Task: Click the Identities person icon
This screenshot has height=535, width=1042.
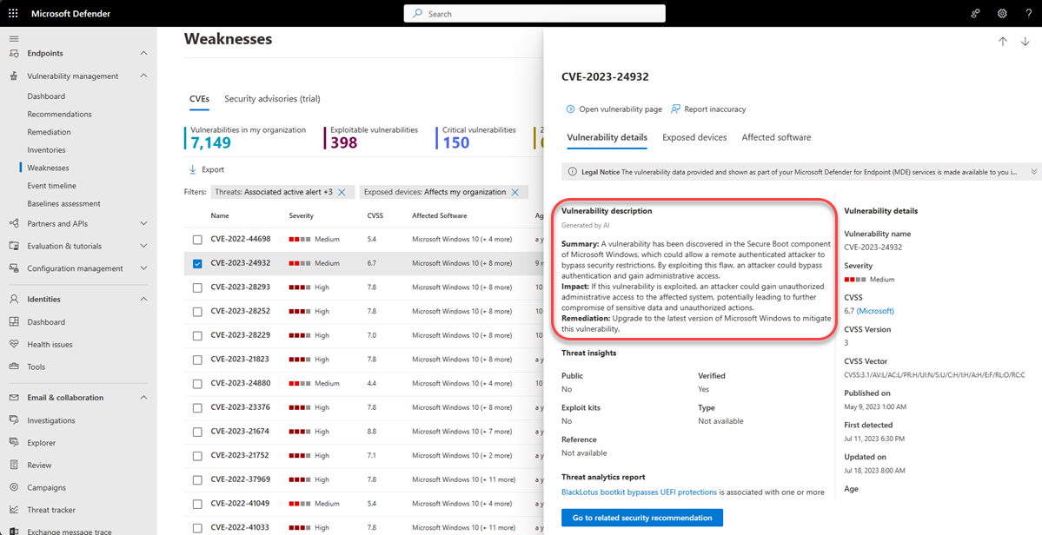Action: [x=14, y=300]
